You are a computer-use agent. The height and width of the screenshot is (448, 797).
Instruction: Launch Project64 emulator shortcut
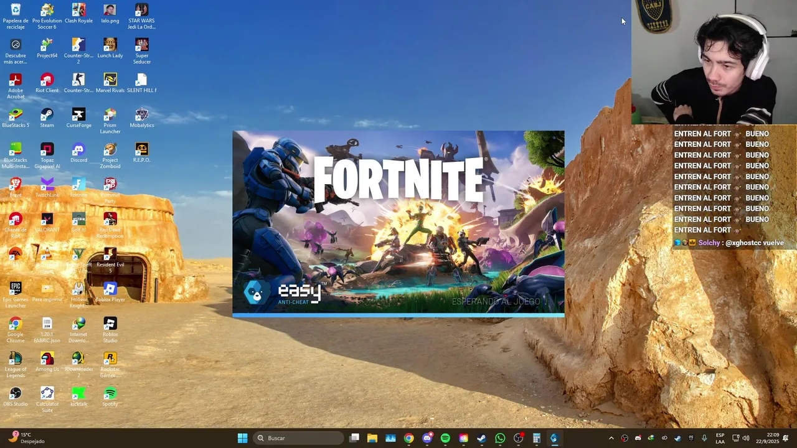pyautogui.click(x=47, y=49)
